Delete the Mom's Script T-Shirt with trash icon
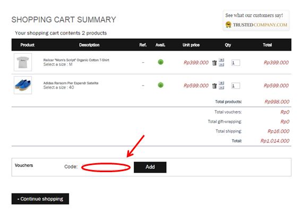Screen dimensions: 301x220 click(x=214, y=63)
